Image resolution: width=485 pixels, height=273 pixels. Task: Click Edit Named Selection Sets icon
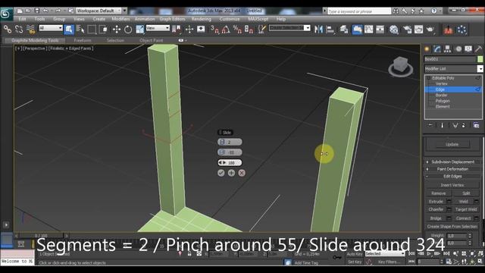261,30
